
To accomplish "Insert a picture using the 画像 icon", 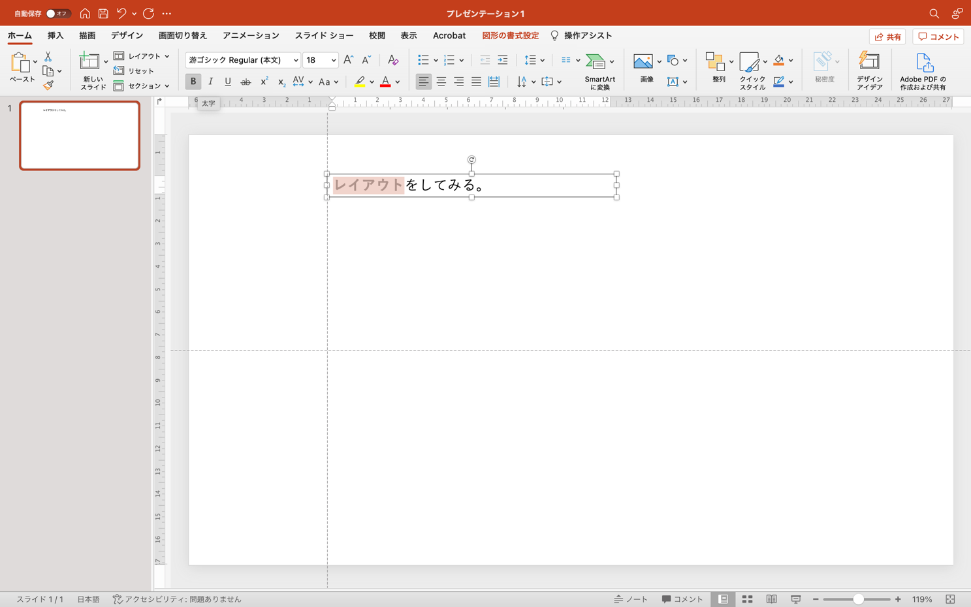I will tap(643, 61).
